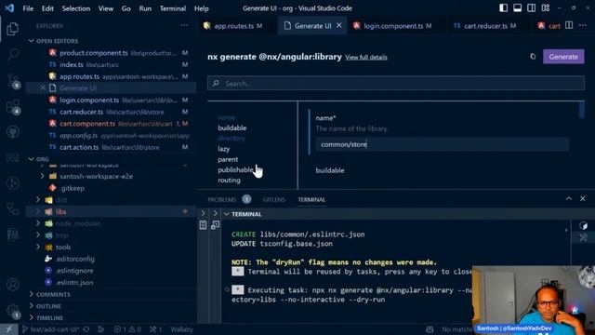The height and width of the screenshot is (335, 595).
Task: Open editor More Actions ellipsis menu
Action: coord(583,25)
